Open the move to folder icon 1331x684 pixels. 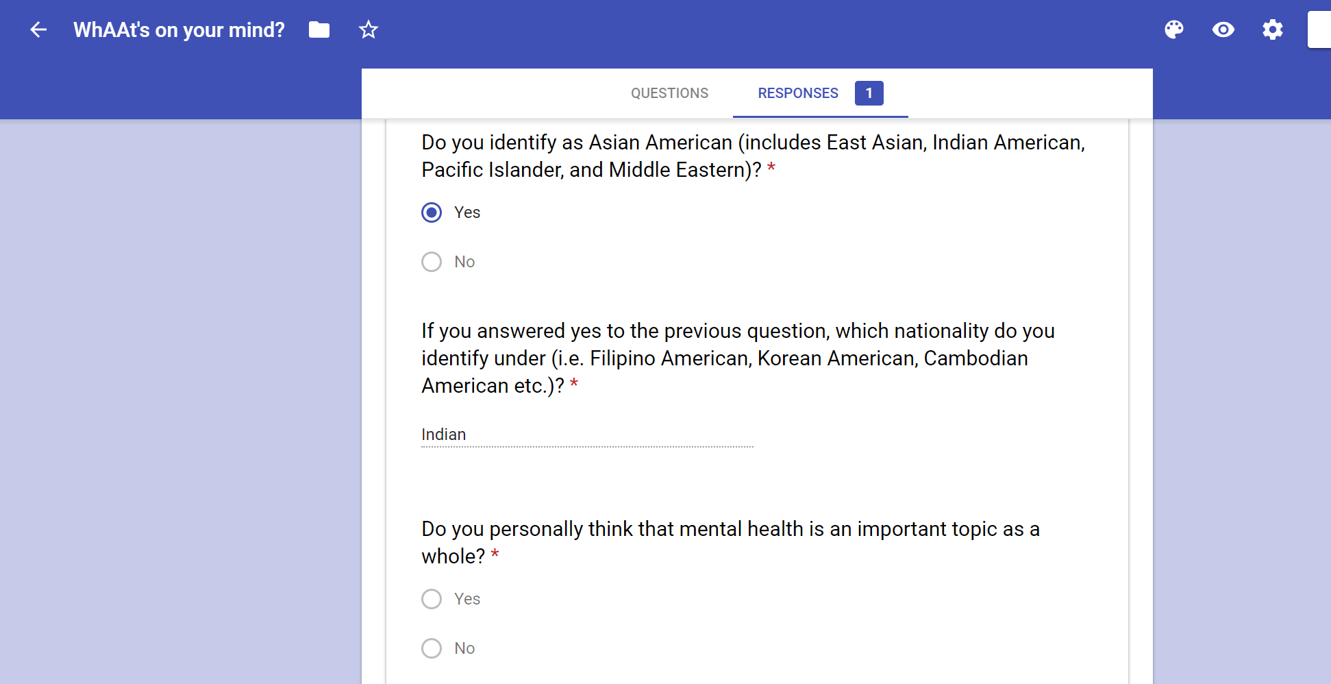point(319,29)
